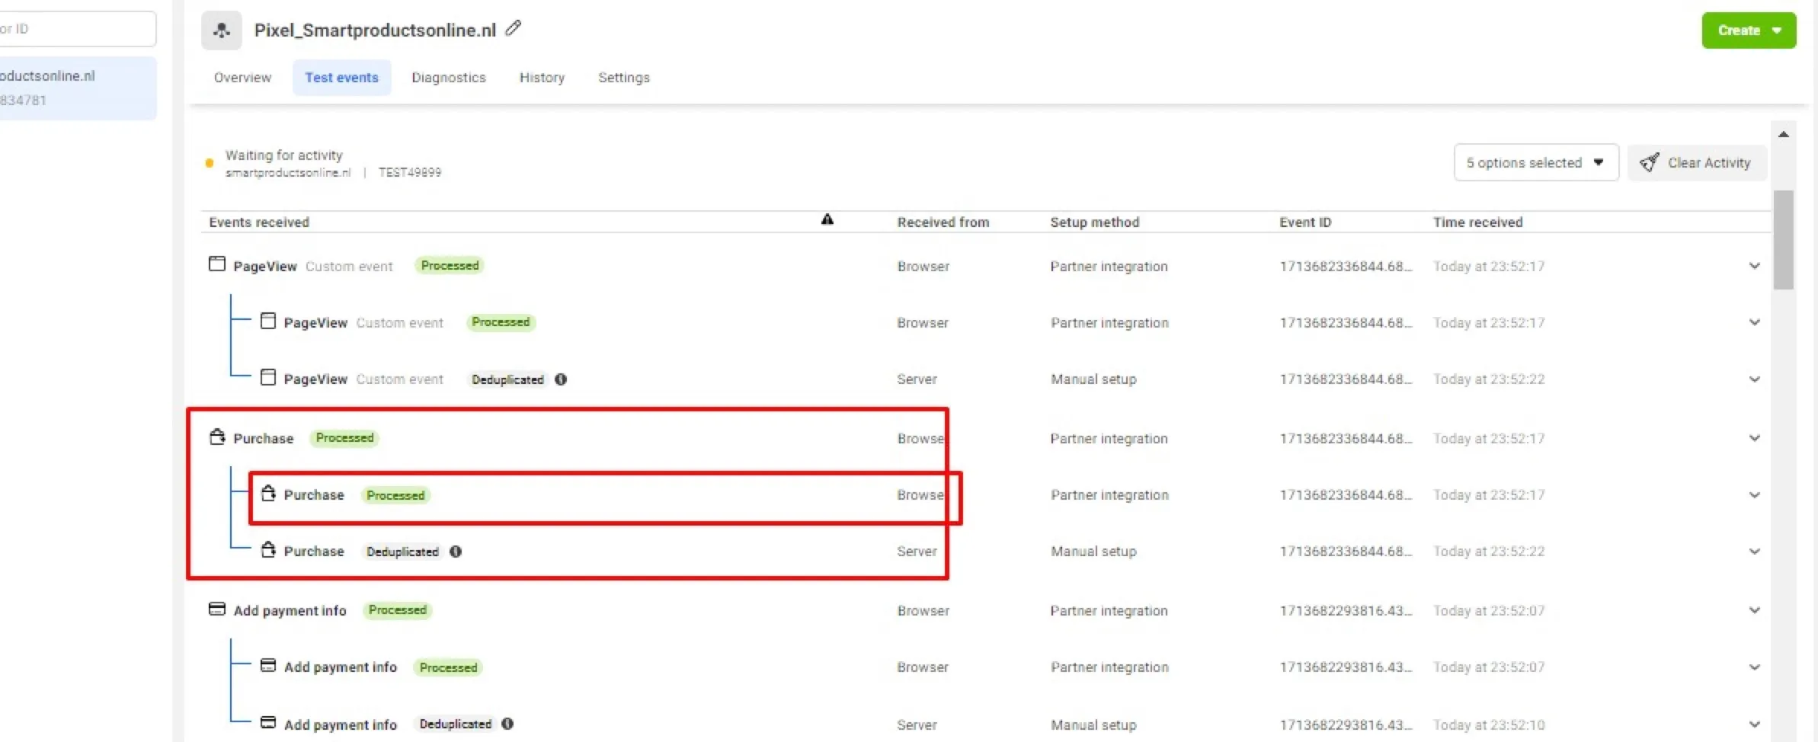Click the info icon beside the Deduplicated Add payment info badge
Screen dimensions: 1818x742
507,724
